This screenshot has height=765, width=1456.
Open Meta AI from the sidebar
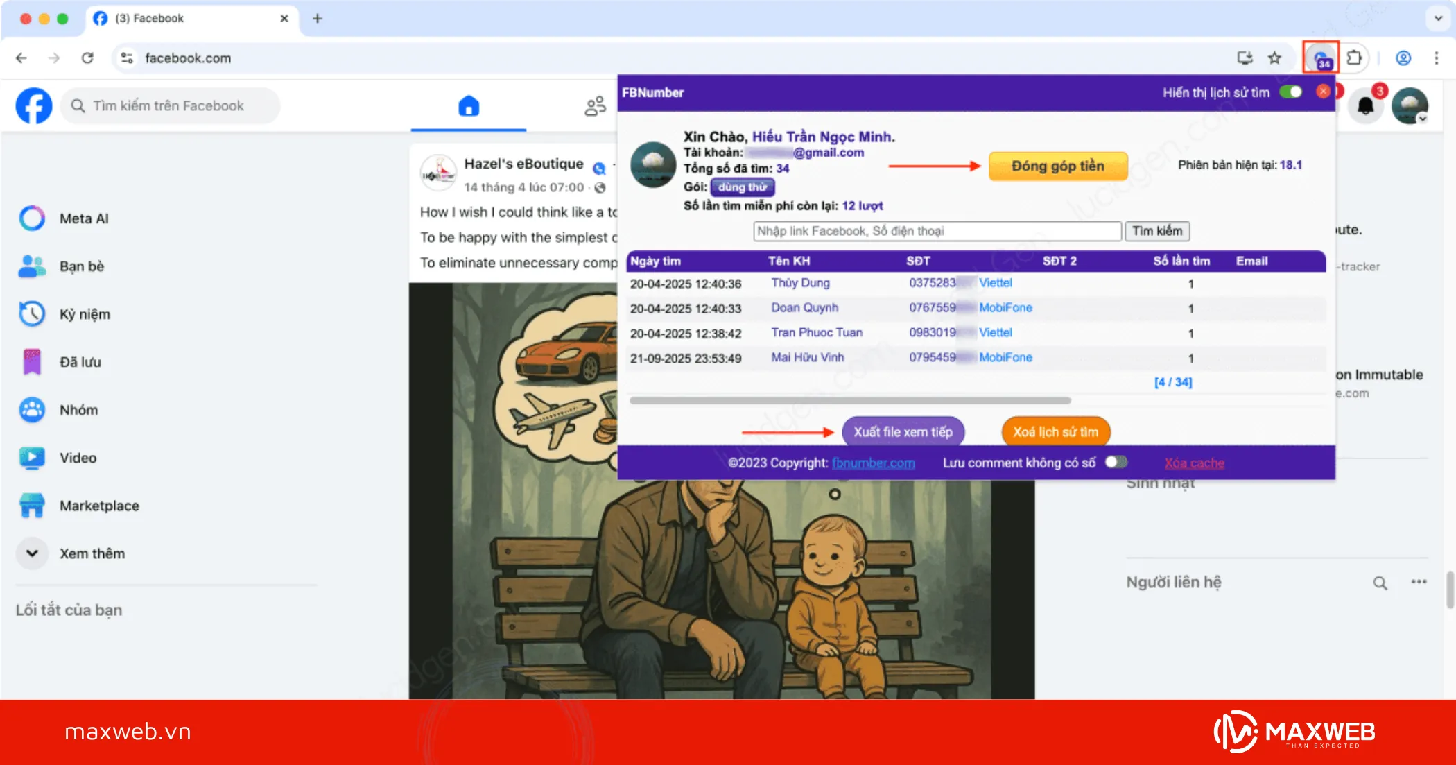(31, 218)
